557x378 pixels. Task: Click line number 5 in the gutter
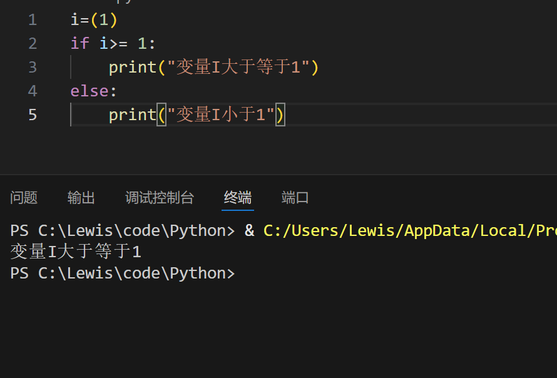(33, 115)
